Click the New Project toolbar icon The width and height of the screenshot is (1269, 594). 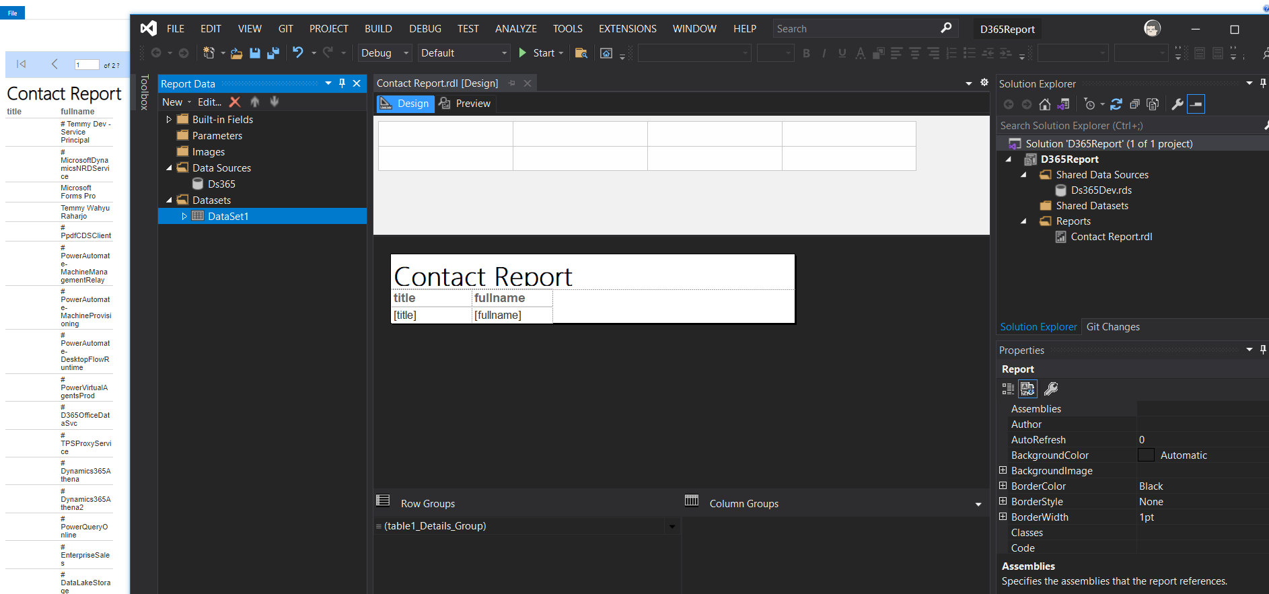click(x=209, y=52)
